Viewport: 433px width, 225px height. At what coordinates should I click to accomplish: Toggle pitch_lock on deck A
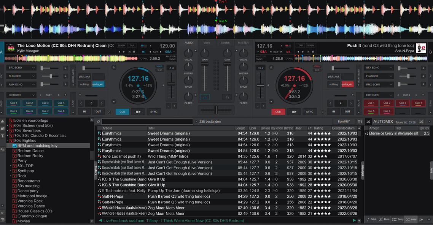84,76
